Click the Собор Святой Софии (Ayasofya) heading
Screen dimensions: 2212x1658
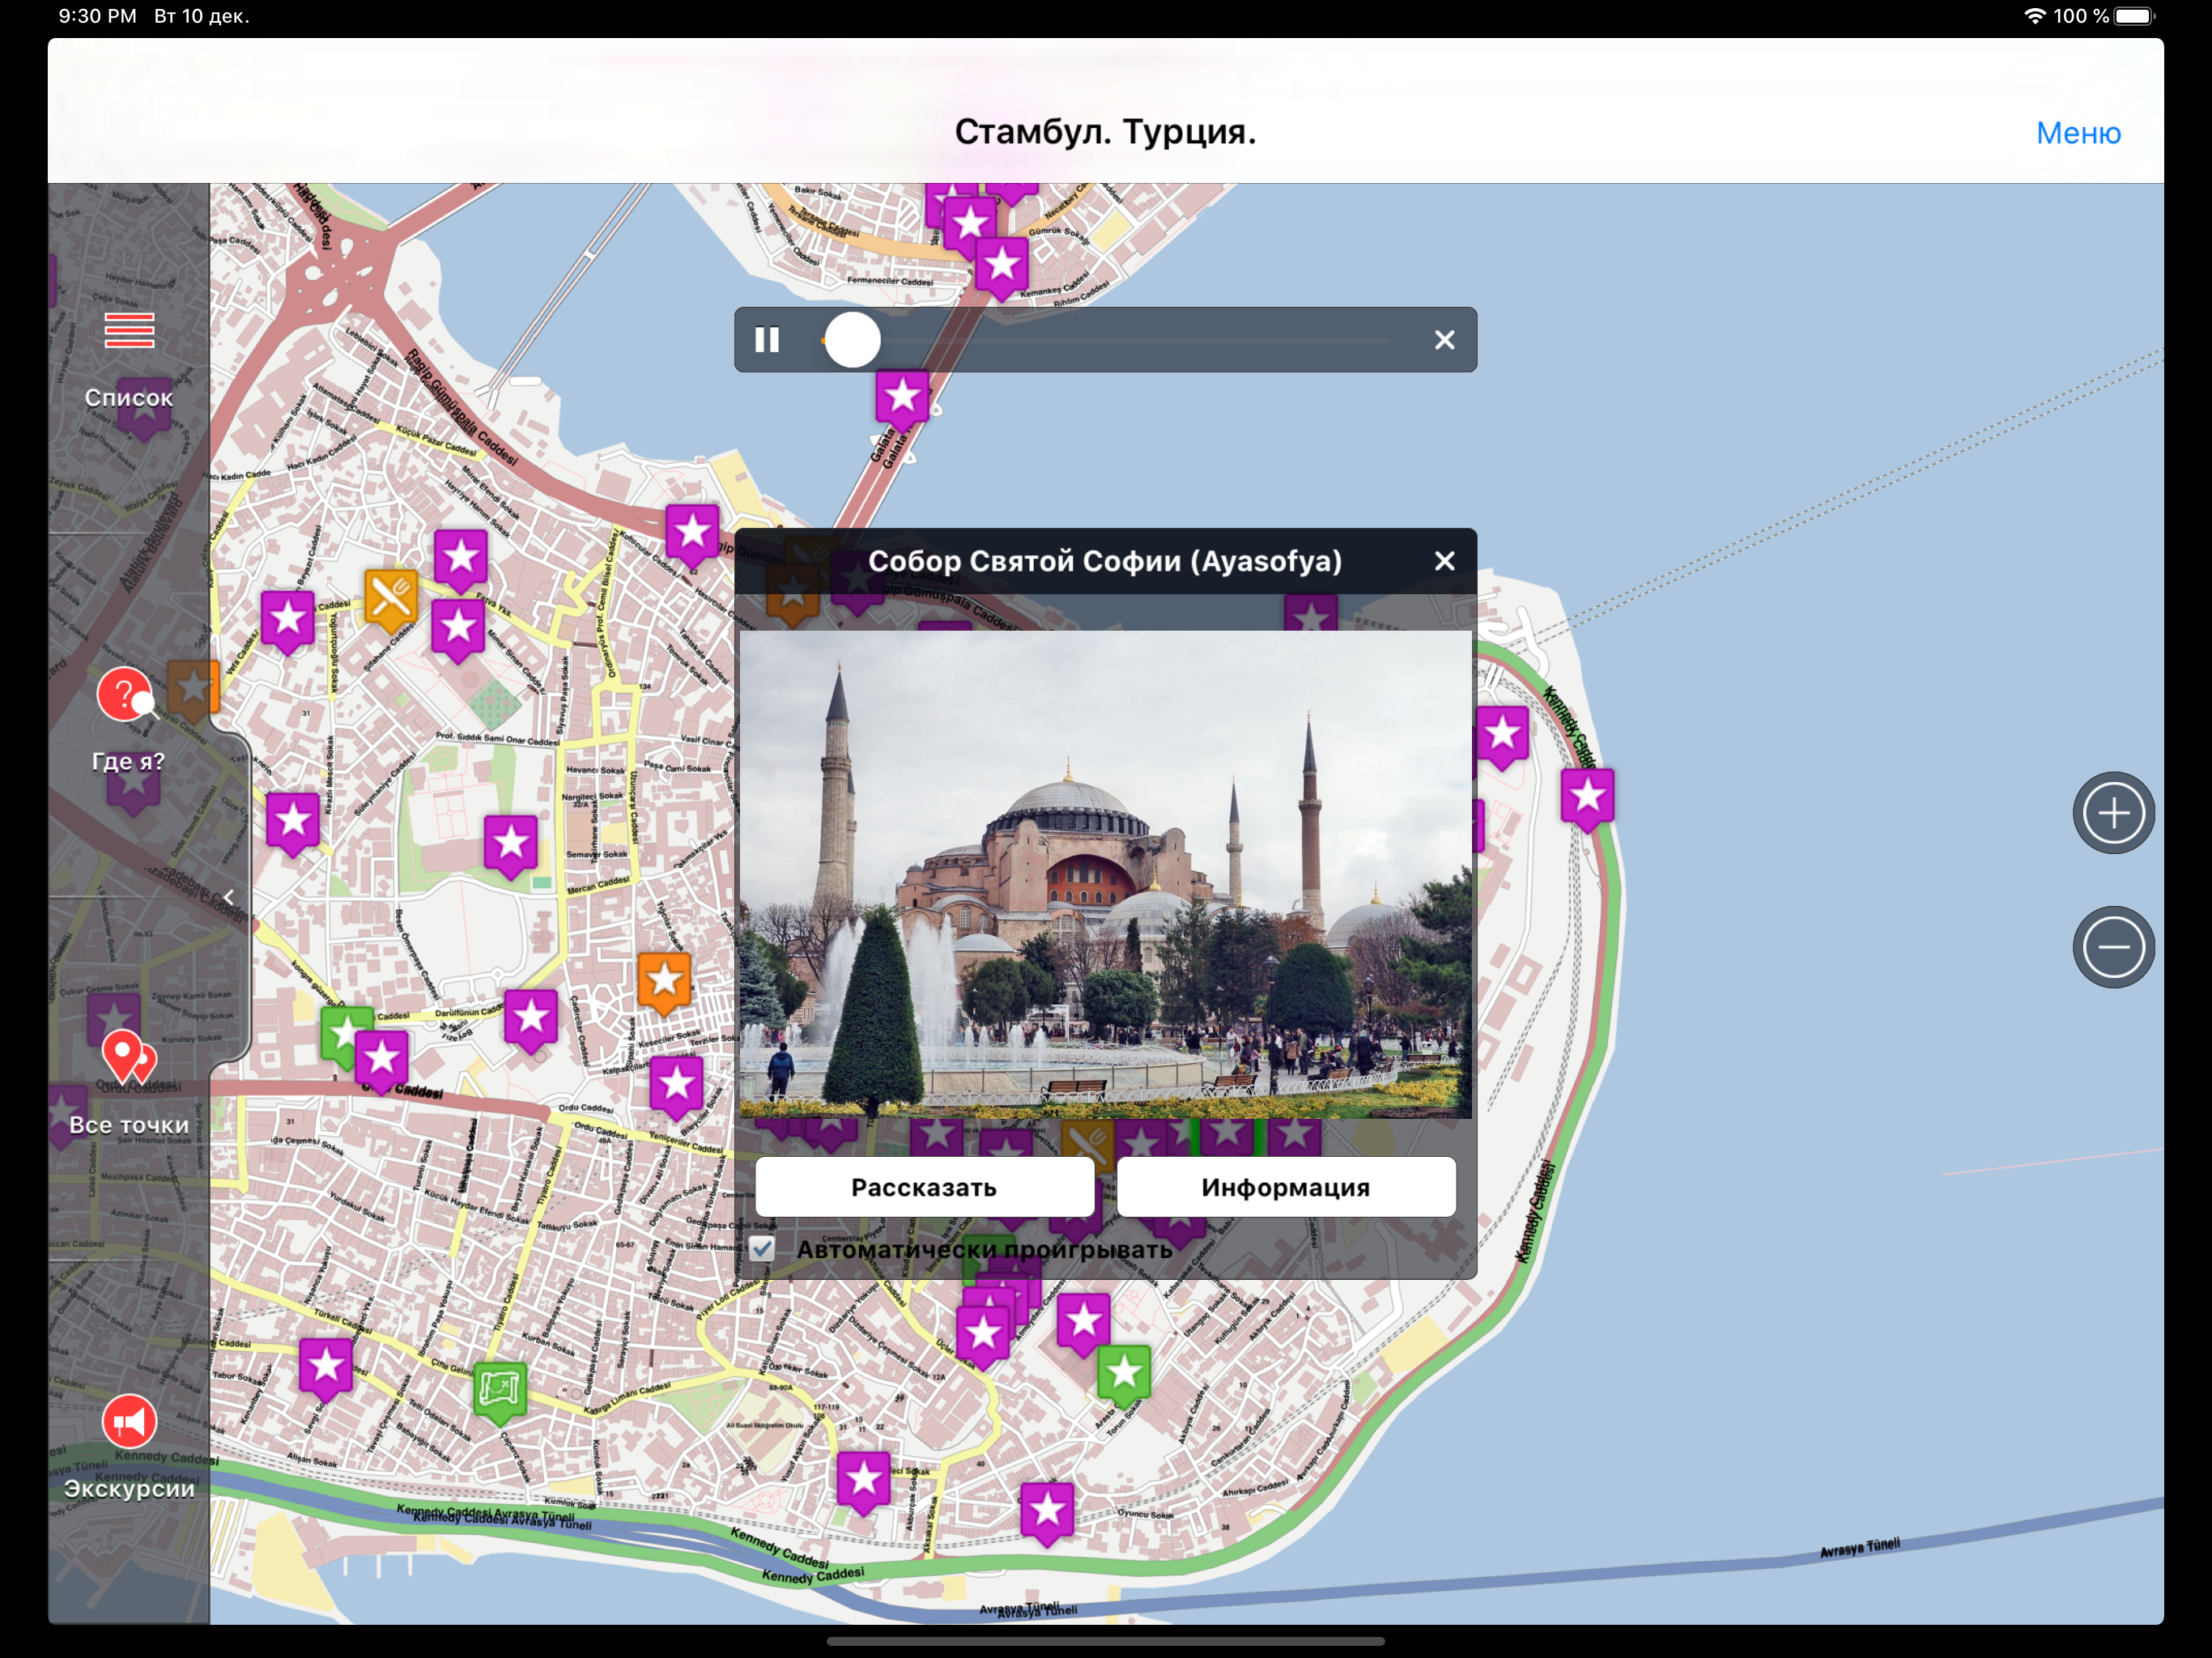pyautogui.click(x=1105, y=561)
